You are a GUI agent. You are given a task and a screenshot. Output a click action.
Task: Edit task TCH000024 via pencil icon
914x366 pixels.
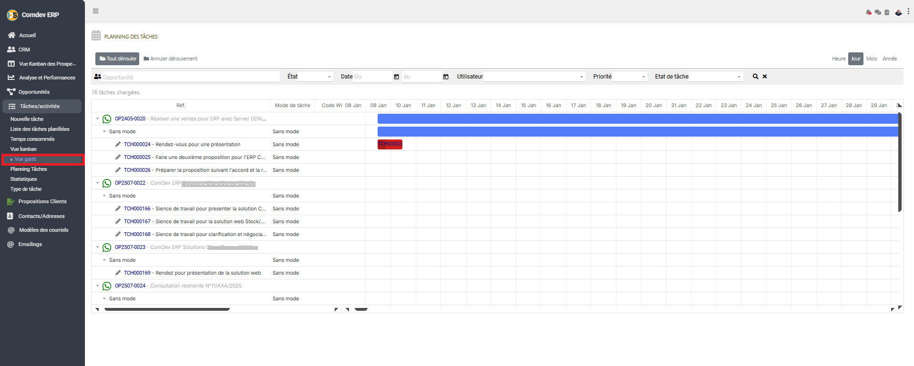click(118, 144)
